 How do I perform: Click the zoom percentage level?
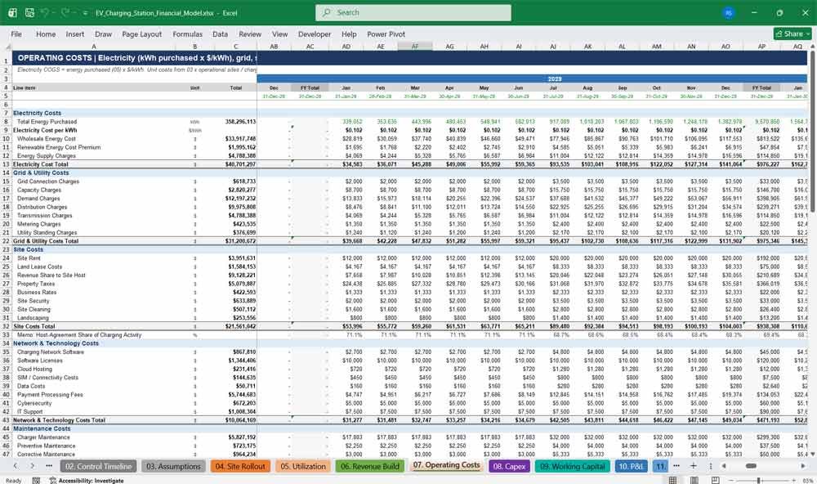coord(808,481)
